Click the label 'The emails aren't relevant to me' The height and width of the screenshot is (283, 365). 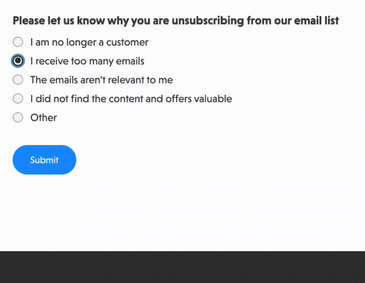101,79
